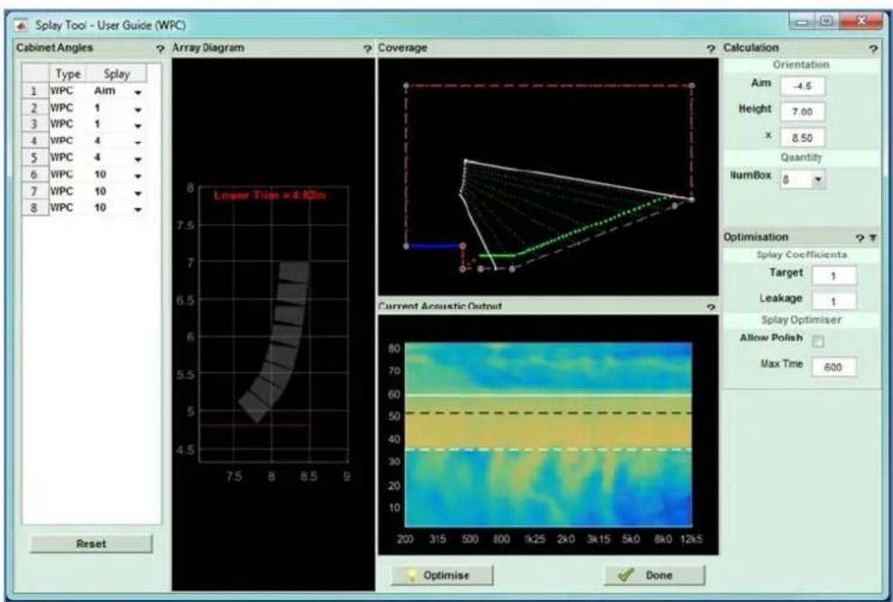This screenshot has width=893, height=602.
Task: Click the acoustic output heatmap
Action: [548, 434]
